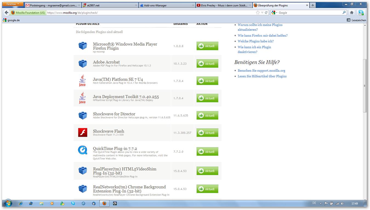Viewport: 370px width, 210px height.
Task: Reload the plugin check page
Action: (x=266, y=13)
